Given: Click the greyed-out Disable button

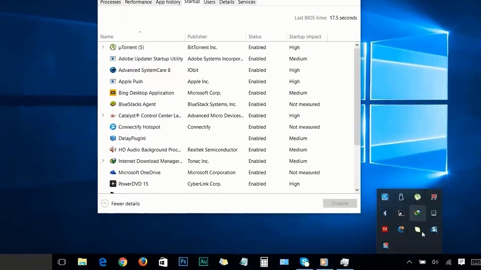Looking at the screenshot, I should click(340, 203).
